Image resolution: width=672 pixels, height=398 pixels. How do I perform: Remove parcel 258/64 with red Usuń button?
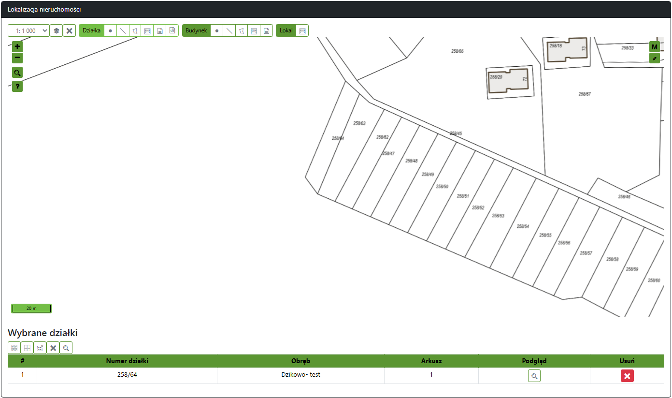click(x=627, y=376)
